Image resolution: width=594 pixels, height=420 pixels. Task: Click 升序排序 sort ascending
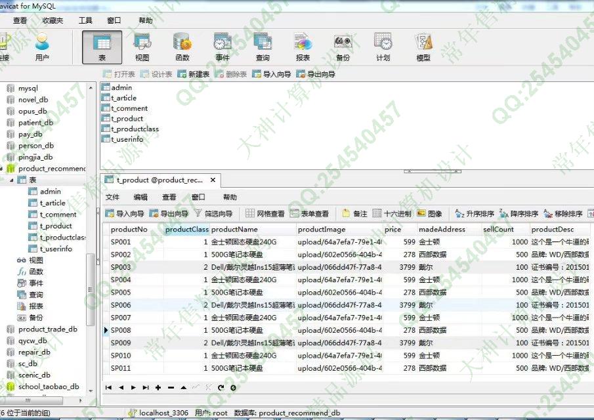click(x=475, y=213)
